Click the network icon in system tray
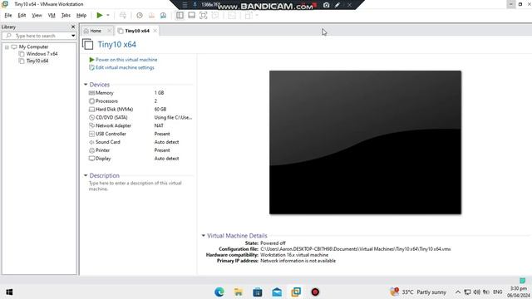This screenshot has width=532, height=299. click(467, 292)
